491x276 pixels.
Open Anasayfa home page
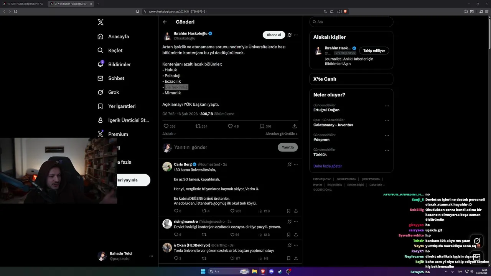tap(113, 36)
